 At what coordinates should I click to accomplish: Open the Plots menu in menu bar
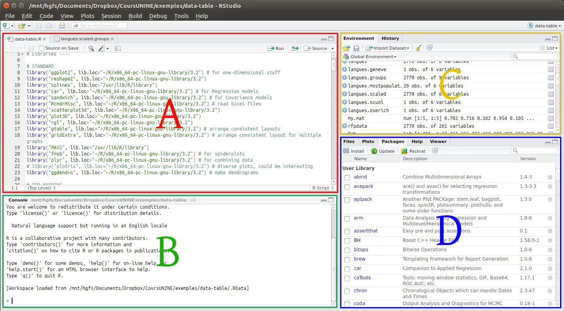[x=87, y=16]
